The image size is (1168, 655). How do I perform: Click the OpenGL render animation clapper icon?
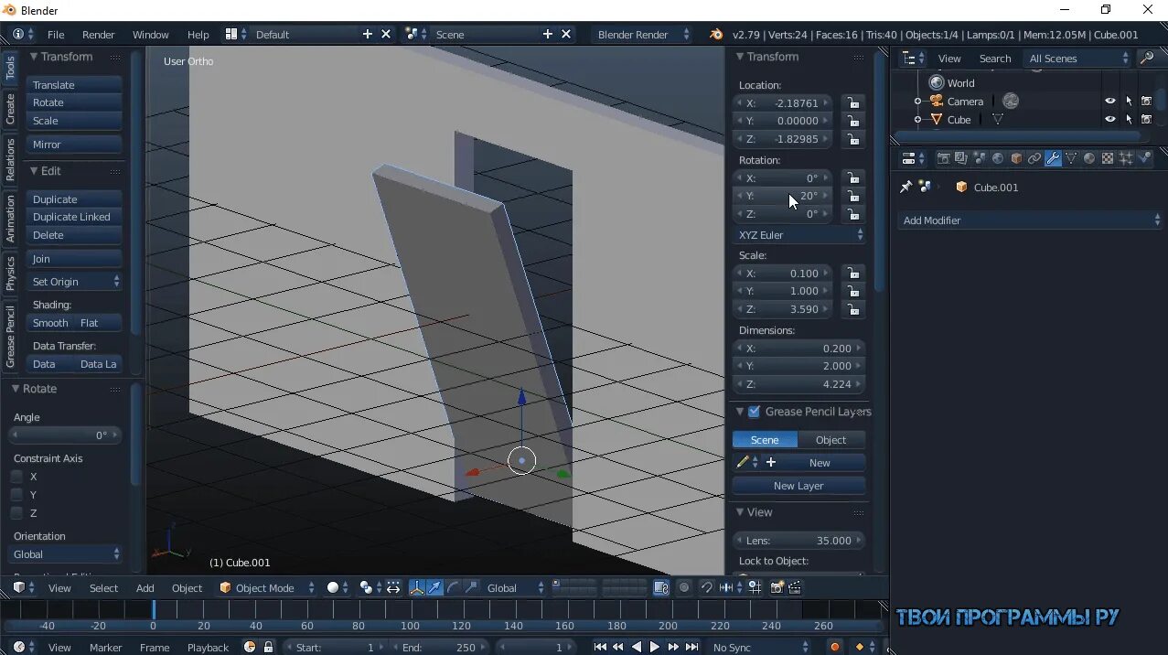795,587
